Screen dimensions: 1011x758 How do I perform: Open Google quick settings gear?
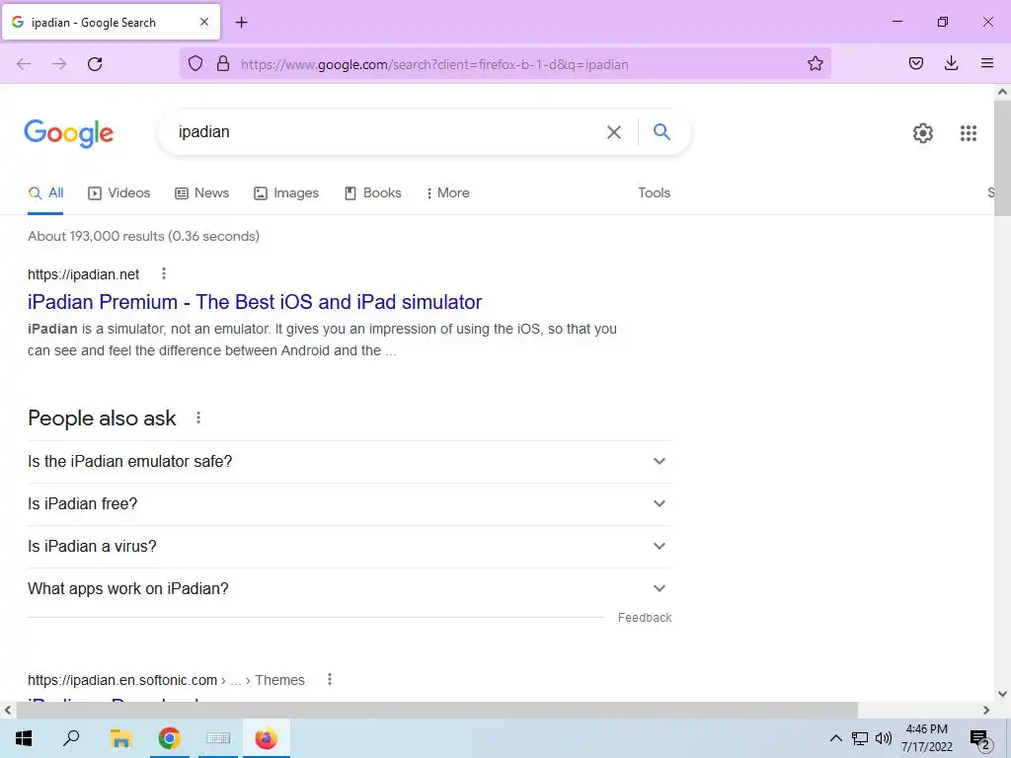[x=923, y=133]
